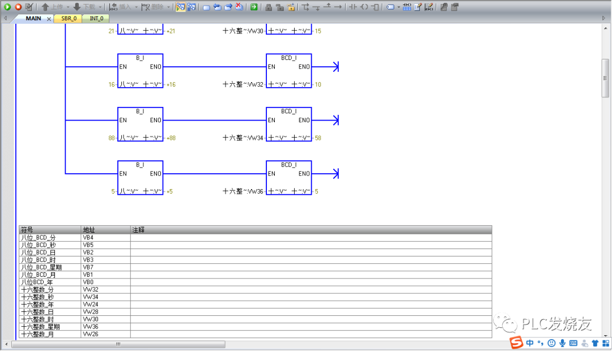The width and height of the screenshot is (612, 351).
Task: Click the 上传 upload button
Action: (x=52, y=7)
